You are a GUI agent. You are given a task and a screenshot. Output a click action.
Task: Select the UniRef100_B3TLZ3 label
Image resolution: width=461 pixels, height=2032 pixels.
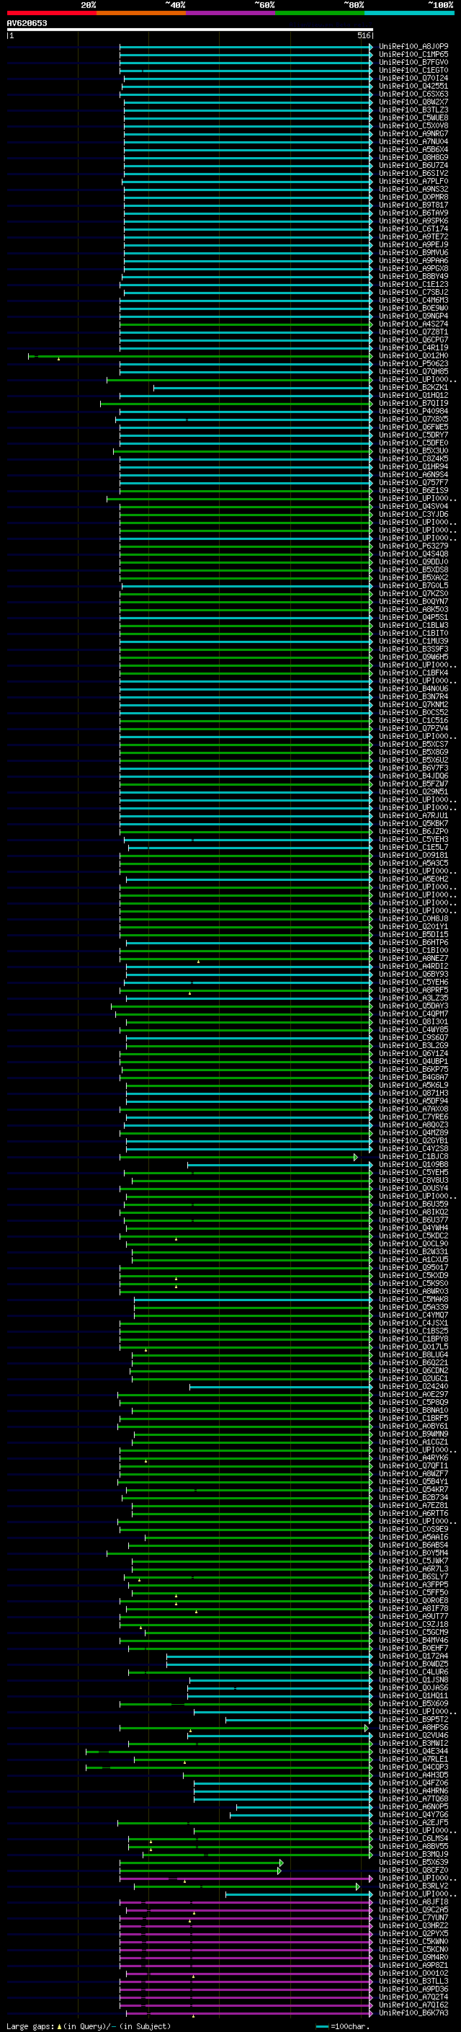(413, 110)
